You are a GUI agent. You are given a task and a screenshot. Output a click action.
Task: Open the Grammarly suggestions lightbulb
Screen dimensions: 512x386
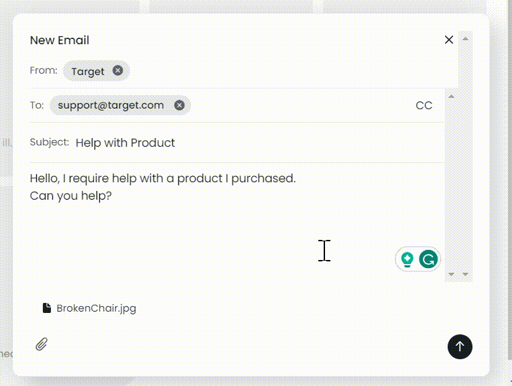(x=407, y=259)
